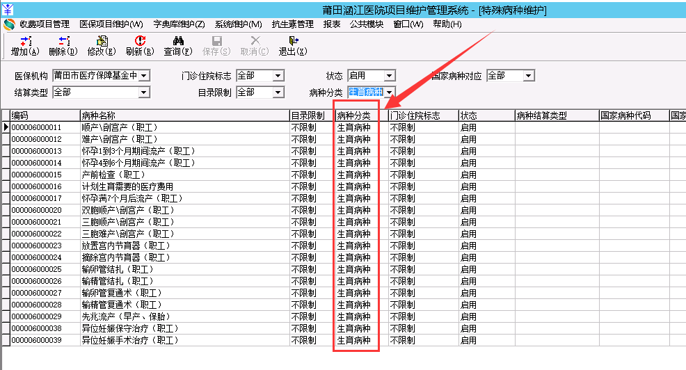Click the 删除(D) delete toolbar icon
This screenshot has height=370, width=686.
tap(64, 41)
